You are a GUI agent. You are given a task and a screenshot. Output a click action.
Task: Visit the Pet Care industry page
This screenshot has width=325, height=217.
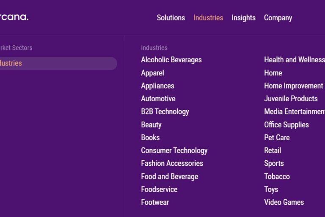[277, 137]
